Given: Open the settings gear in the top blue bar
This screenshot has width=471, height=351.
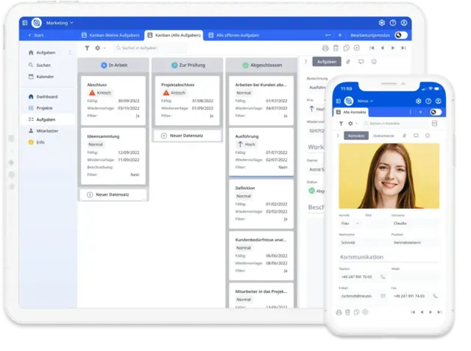Looking at the screenshot, I should point(382,23).
